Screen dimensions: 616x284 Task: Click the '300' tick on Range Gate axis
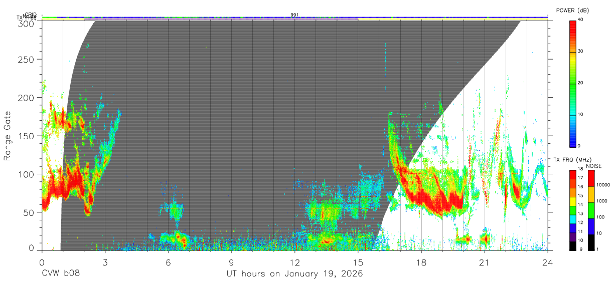click(x=27, y=23)
